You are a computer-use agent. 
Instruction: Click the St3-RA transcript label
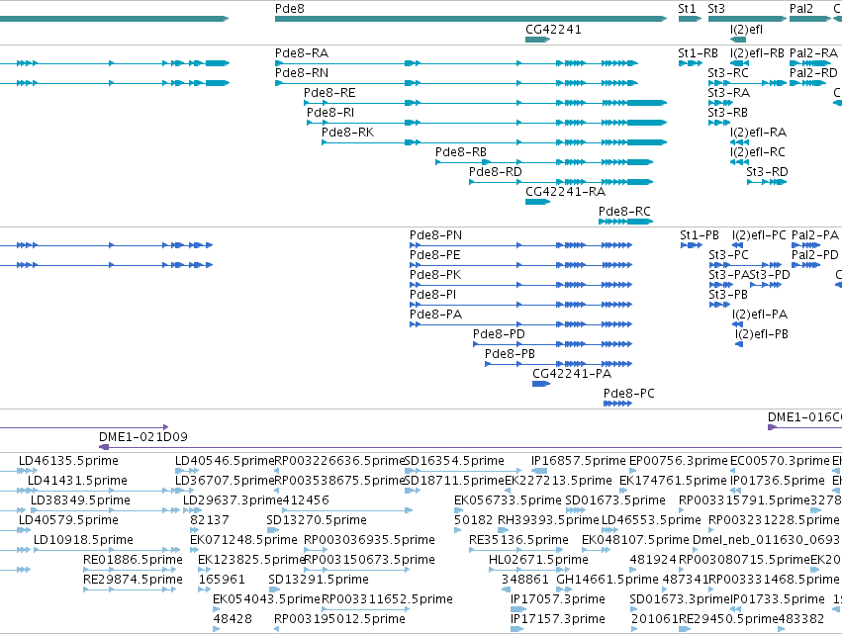click(728, 93)
